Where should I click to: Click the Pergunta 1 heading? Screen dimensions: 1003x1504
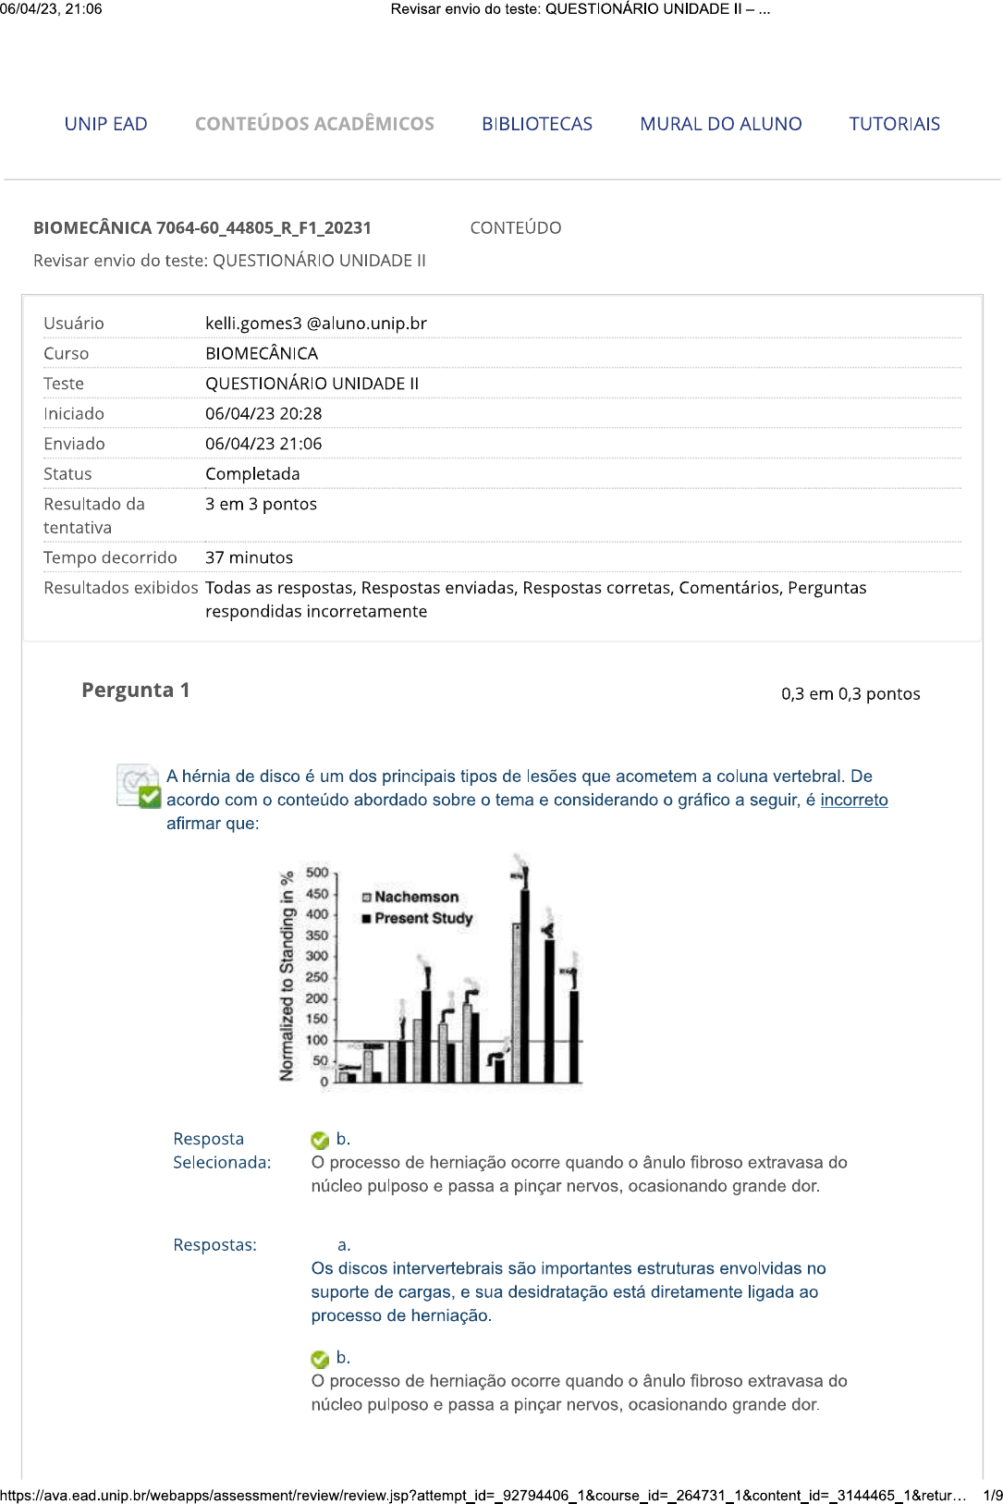(136, 691)
